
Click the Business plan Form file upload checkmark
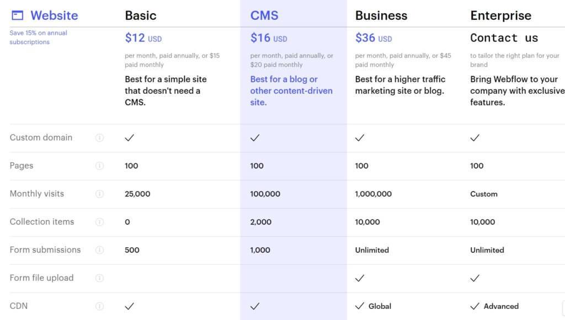tap(360, 278)
